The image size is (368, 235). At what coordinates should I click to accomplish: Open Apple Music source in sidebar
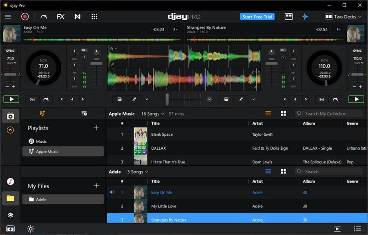(10, 181)
